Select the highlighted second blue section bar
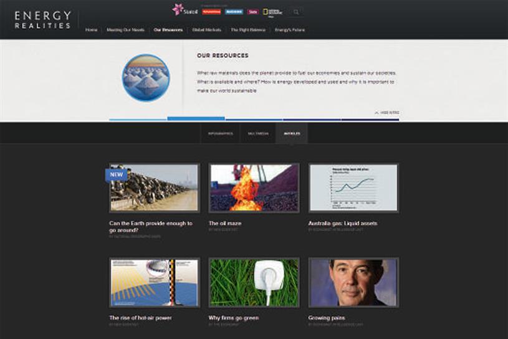Viewport: 508px width, 339px height. (196, 118)
